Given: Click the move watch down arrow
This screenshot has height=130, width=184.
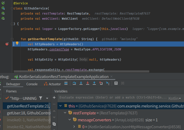Looking at the screenshot, I should click(x=54, y=117).
